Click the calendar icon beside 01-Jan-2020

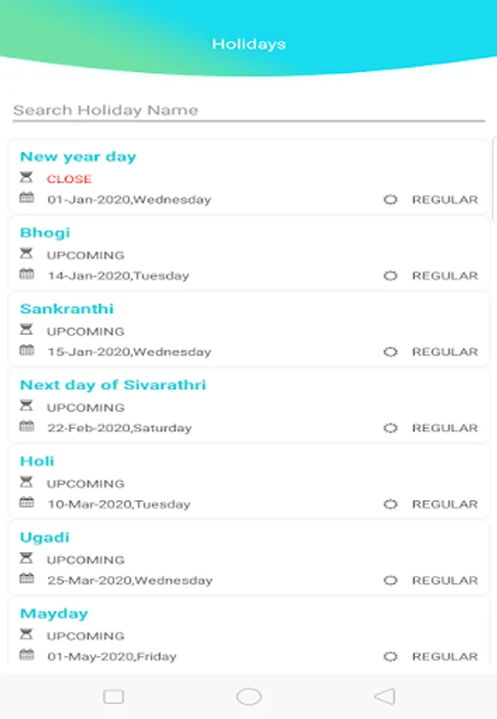(27, 198)
